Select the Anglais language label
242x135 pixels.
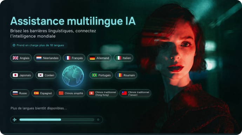[x=25, y=58]
